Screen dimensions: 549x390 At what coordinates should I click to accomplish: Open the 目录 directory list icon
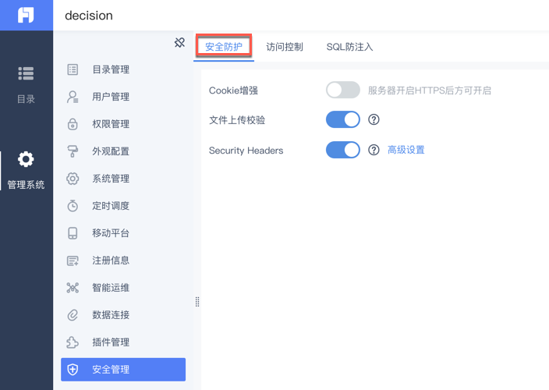(x=26, y=73)
